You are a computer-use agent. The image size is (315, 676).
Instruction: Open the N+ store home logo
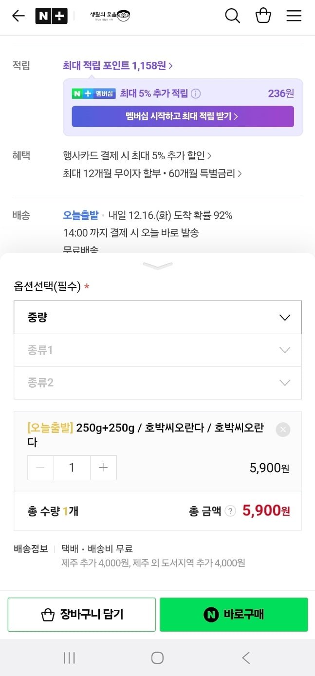51,16
